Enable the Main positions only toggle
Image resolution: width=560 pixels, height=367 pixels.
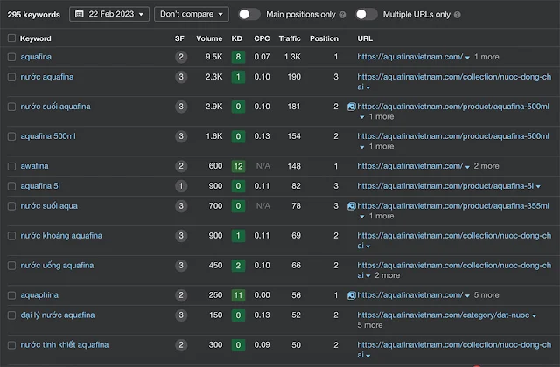248,14
